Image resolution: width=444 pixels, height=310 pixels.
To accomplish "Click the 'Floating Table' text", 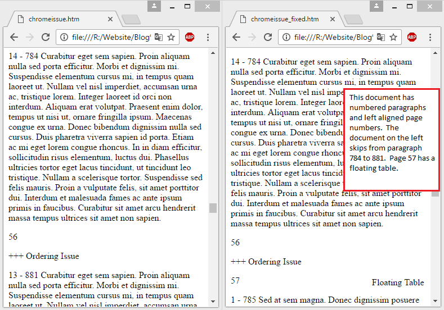I will (x=398, y=282).
